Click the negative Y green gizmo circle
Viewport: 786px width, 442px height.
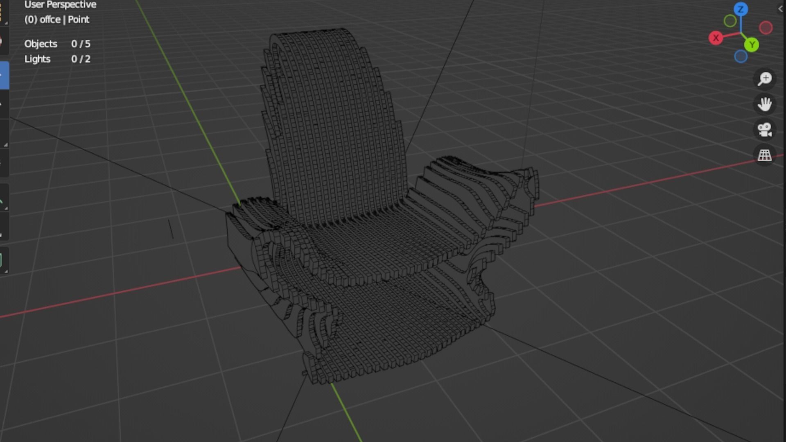(x=730, y=21)
